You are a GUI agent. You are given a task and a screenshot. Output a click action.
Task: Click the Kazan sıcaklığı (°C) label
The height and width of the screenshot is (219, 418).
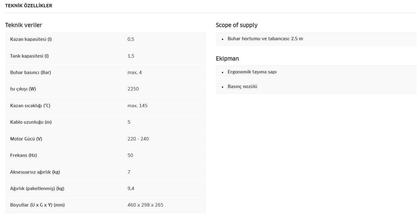[x=30, y=106]
